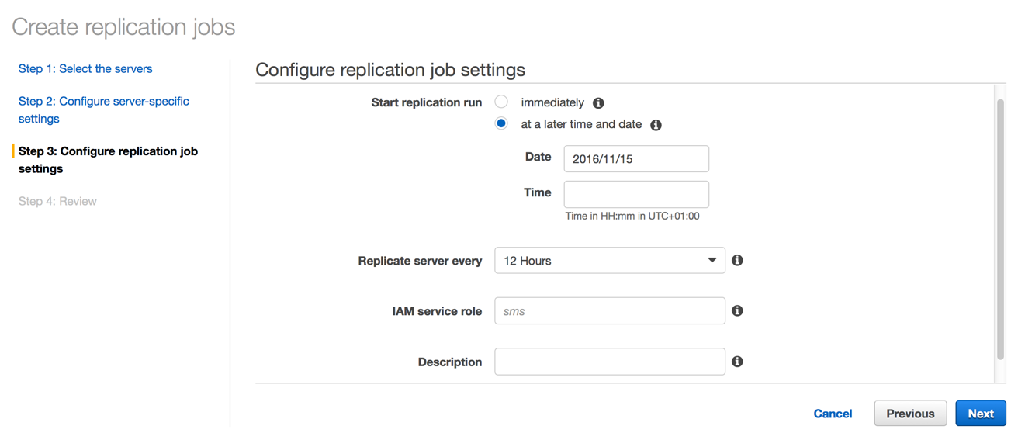Cancel the replication job creation
This screenshot has height=433, width=1025.
[x=833, y=414]
